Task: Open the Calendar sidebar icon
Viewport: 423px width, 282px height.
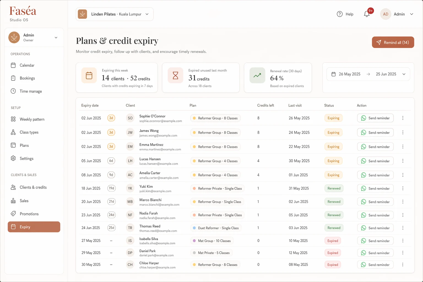Action: (x=13, y=65)
